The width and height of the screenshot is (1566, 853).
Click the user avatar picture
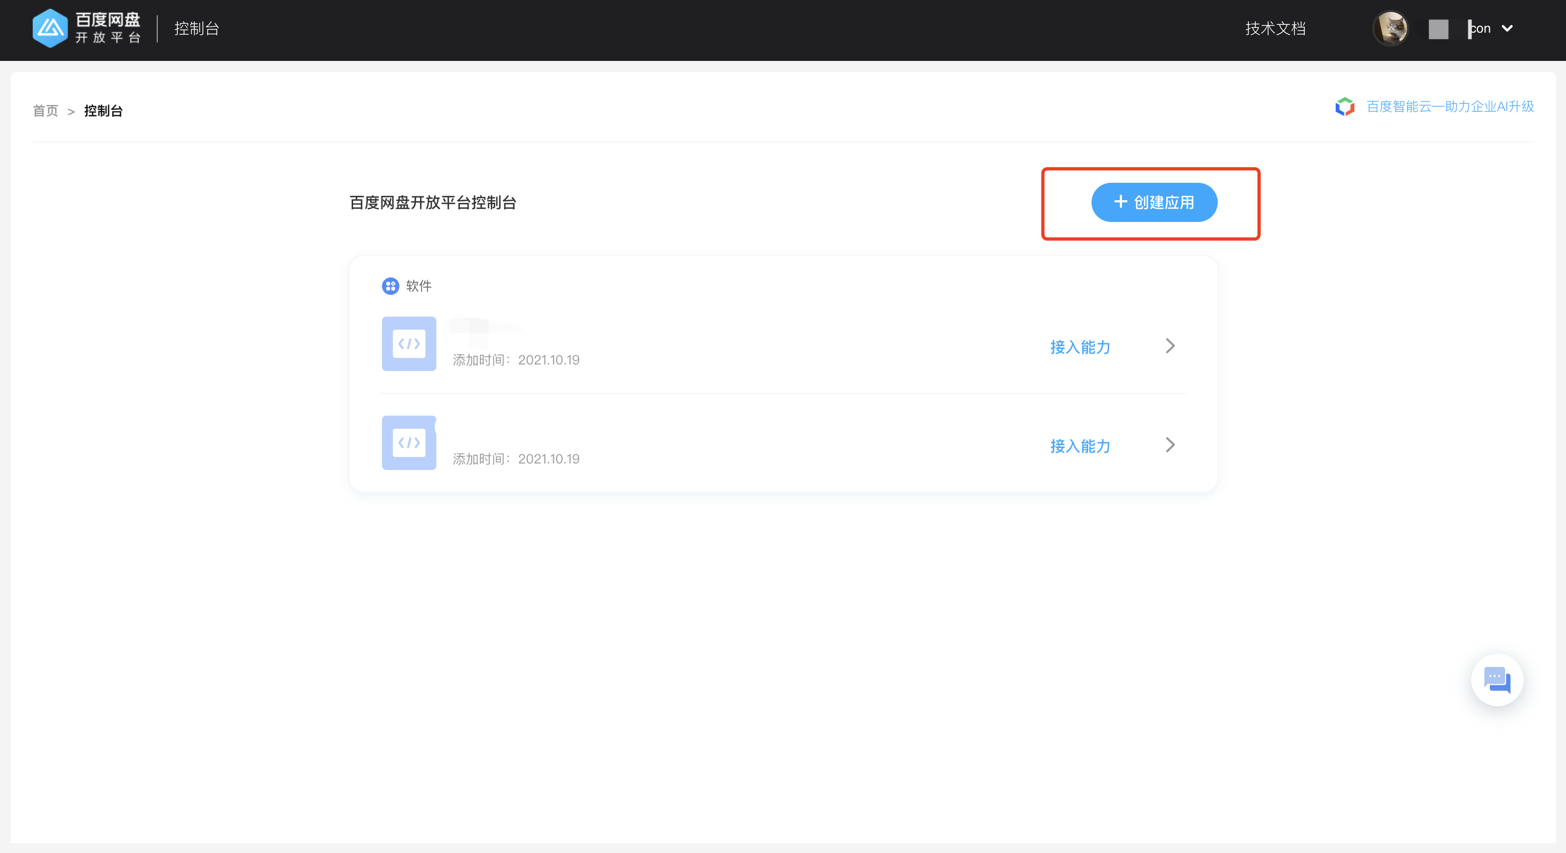1390,29
